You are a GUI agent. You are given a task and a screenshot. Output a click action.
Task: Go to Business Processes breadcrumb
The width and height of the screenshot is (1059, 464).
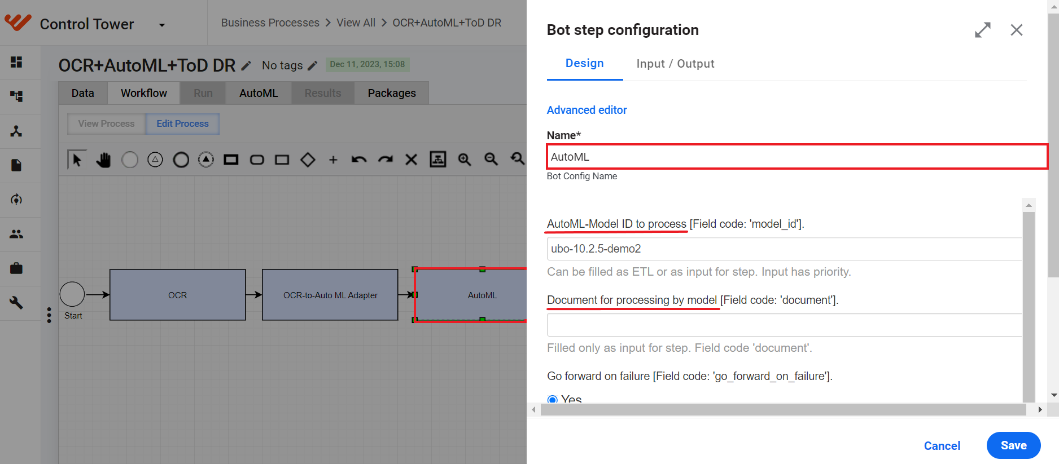click(x=270, y=23)
